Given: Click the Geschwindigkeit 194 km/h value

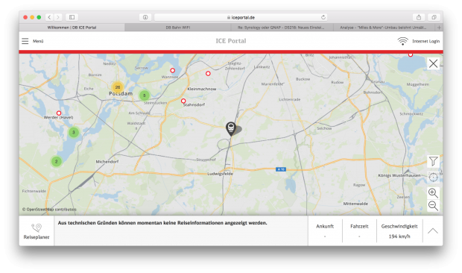Looking at the screenshot, I should click(399, 236).
